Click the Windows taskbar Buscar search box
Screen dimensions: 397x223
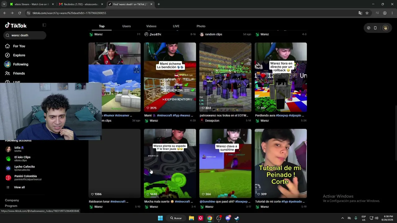[x=176, y=218]
